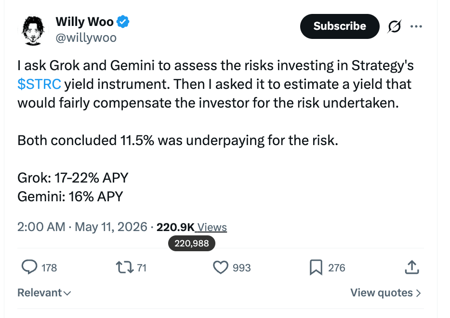Screen dimensions: 450x318
Task: Open the @willywoo handle
Action: click(x=86, y=37)
